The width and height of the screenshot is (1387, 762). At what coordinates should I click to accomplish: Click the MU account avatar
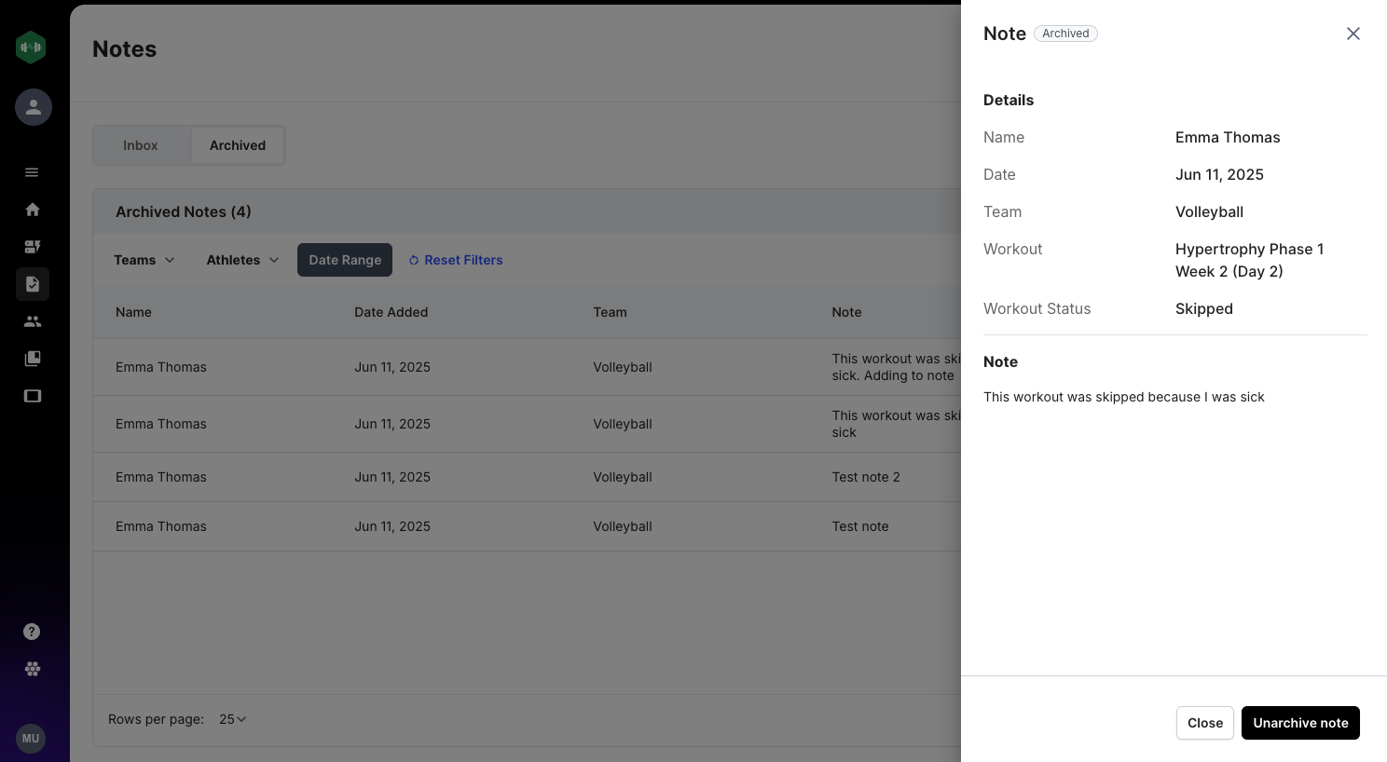click(31, 739)
